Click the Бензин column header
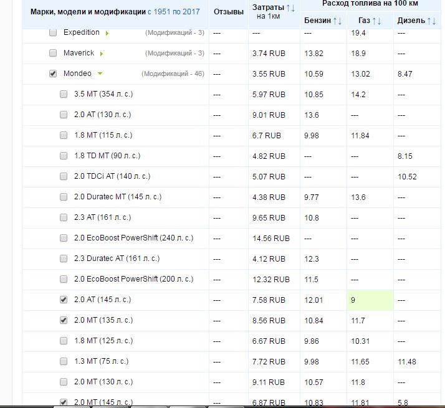The height and width of the screenshot is (408, 445). click(x=318, y=21)
